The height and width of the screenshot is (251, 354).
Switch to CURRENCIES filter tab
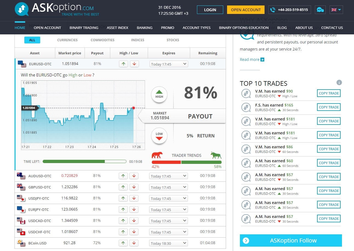tap(67, 40)
